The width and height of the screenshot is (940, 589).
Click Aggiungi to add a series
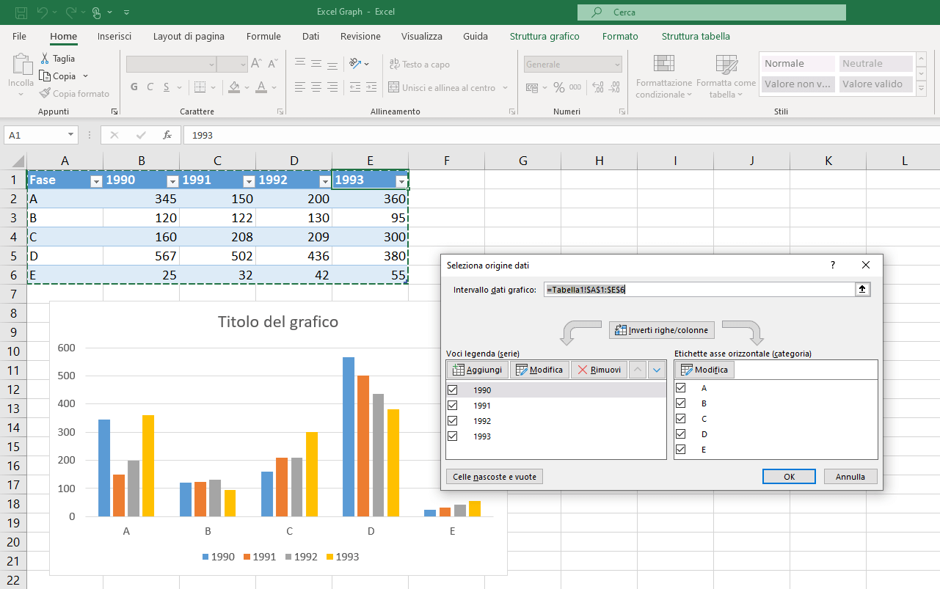click(x=477, y=370)
